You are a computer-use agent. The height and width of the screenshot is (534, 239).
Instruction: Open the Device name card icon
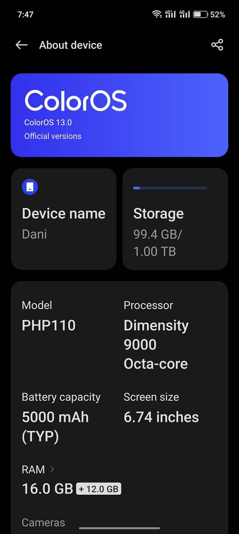[x=30, y=186]
